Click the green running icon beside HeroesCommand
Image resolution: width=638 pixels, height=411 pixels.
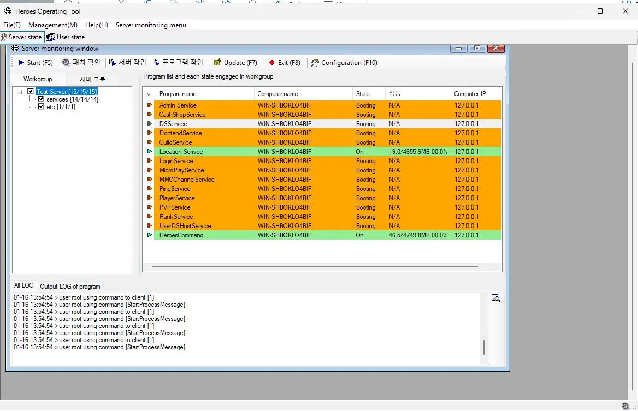point(149,235)
